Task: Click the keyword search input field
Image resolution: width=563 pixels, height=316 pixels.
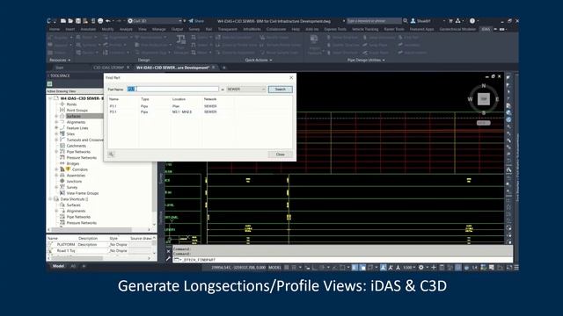Action: (x=374, y=21)
